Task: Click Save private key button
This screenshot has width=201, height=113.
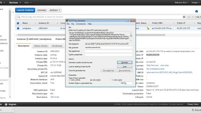Action: (125, 71)
